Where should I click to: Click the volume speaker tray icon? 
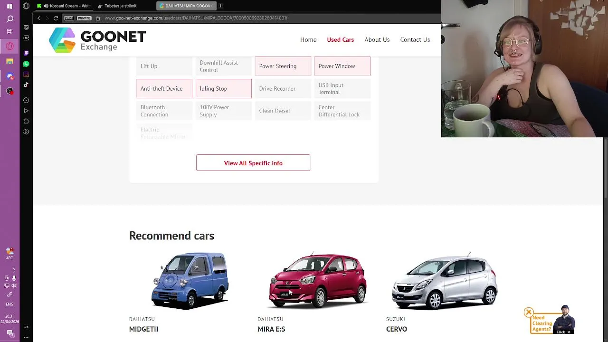[x=13, y=285]
